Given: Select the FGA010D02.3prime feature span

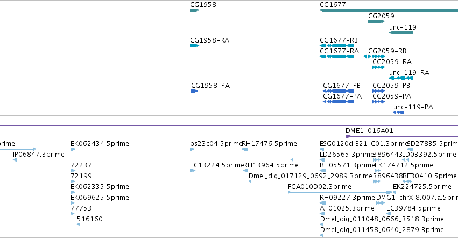Looking at the screenshot, I should point(340,192).
